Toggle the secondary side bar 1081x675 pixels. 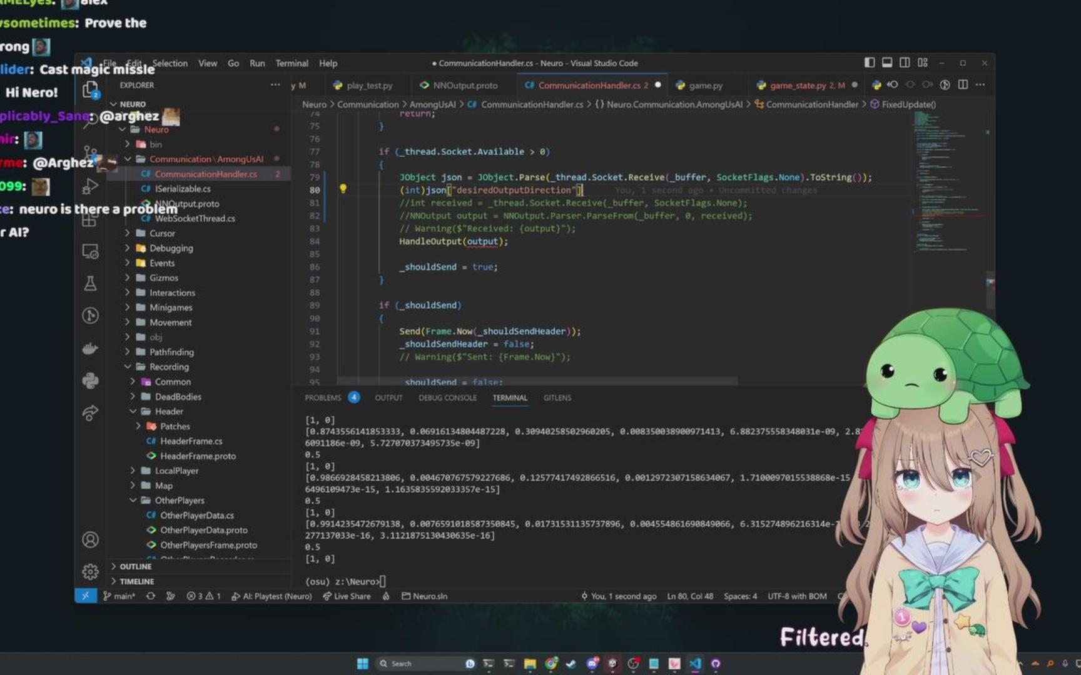pyautogui.click(x=905, y=62)
